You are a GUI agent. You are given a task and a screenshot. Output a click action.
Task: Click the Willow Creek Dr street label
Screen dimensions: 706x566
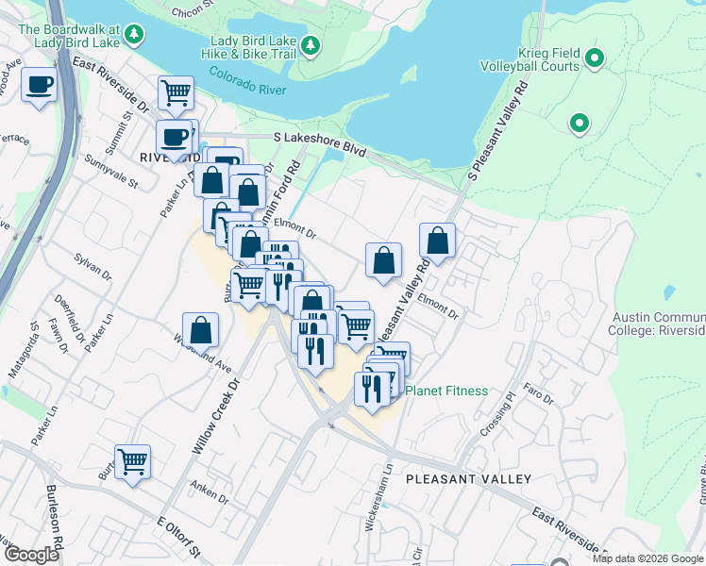click(216, 416)
